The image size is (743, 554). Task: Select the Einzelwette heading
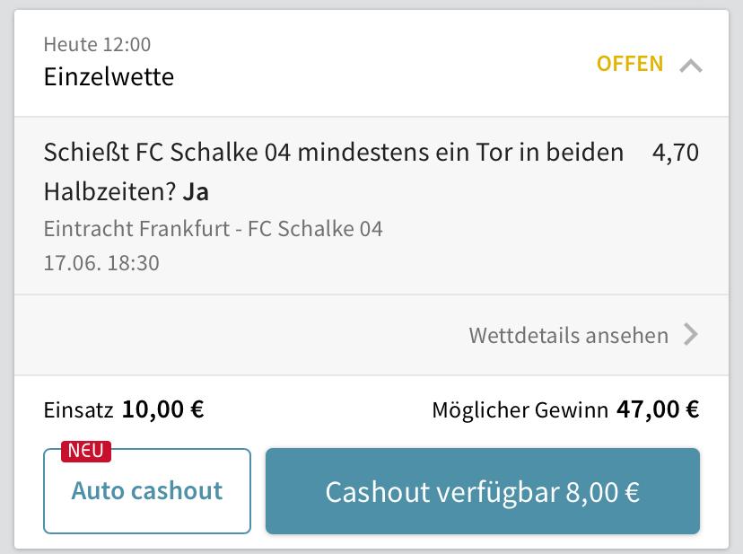pos(109,77)
